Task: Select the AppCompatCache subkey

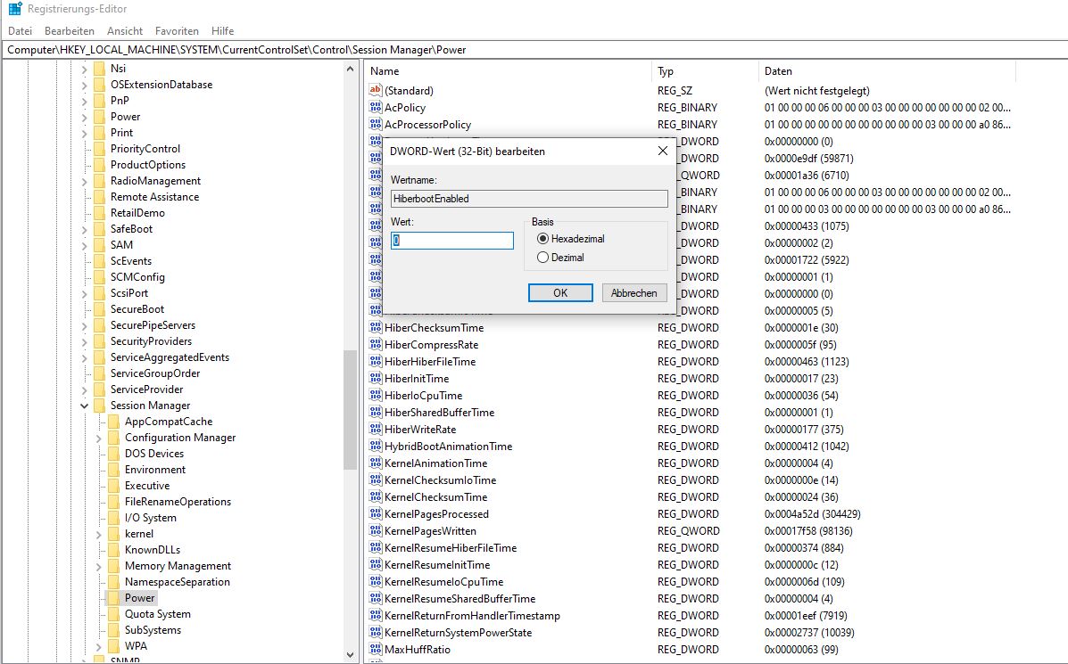Action: 169,421
